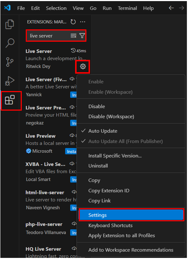The image size is (188, 259).
Task: Go forward with the right arrow
Action: [181, 8]
